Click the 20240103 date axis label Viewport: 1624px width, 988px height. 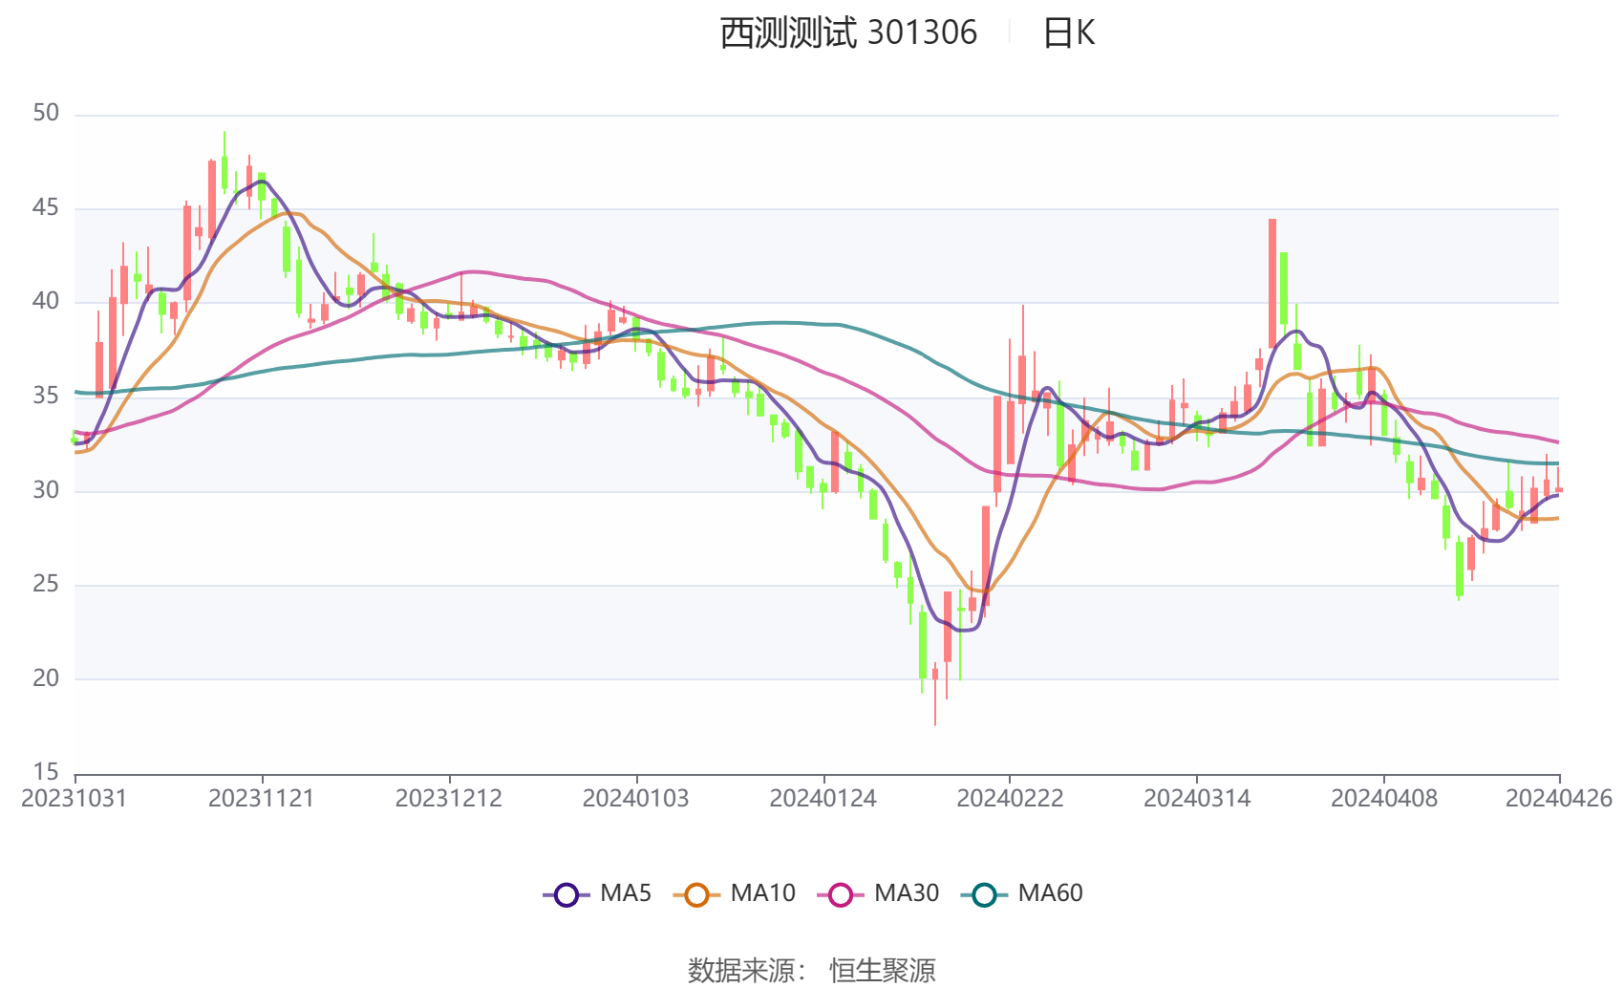635,799
